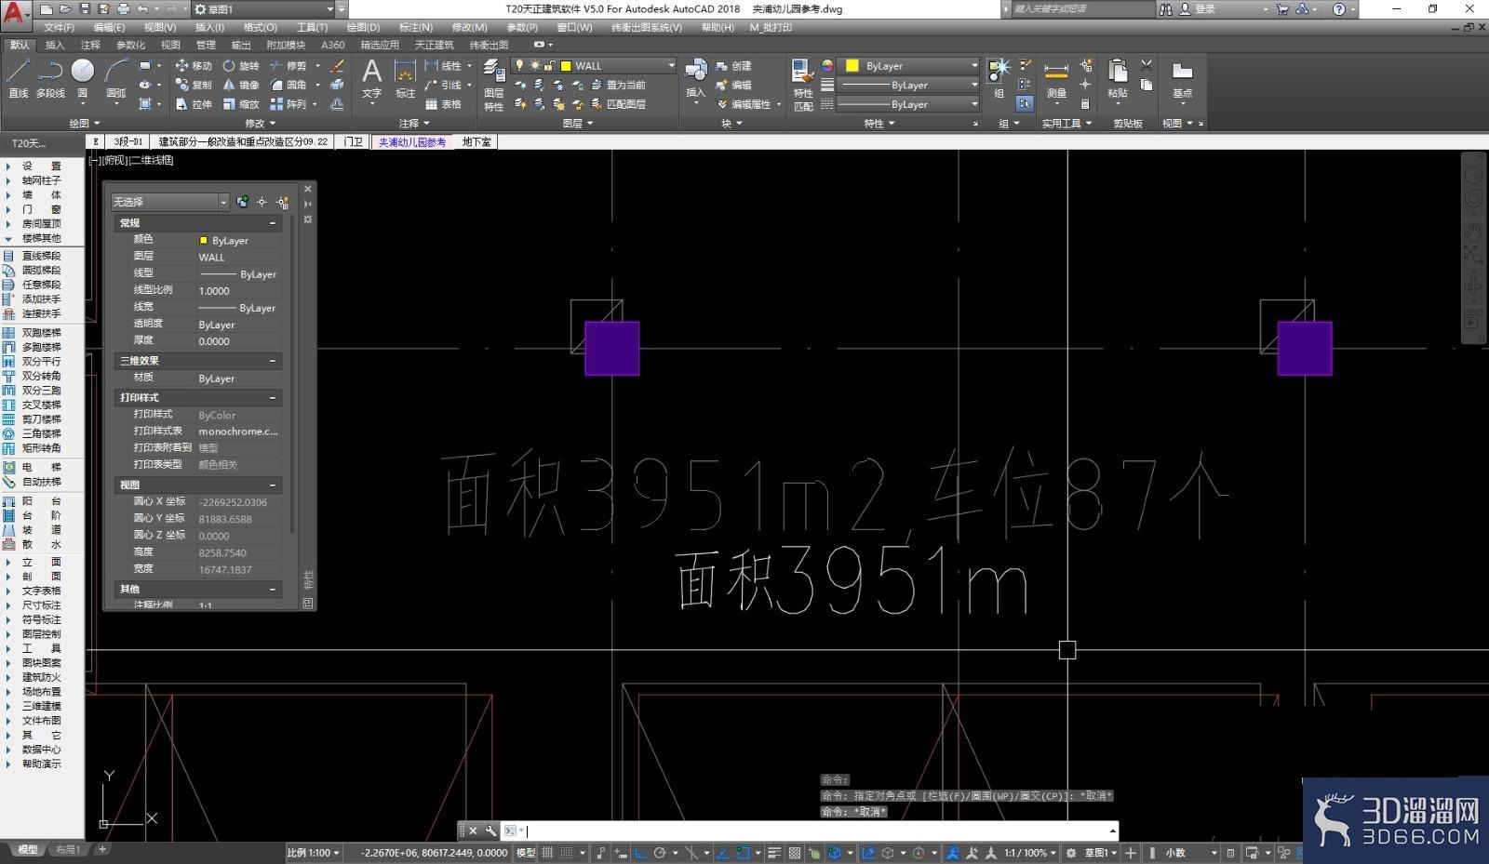This screenshot has height=864, width=1489.
Task: Toggle grid display in status bar
Action: (549, 853)
